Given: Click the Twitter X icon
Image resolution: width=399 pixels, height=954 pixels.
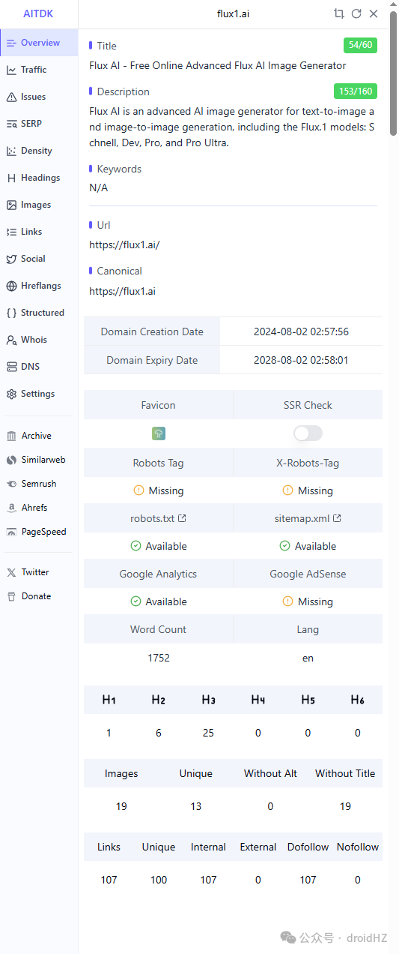Looking at the screenshot, I should coord(11,572).
